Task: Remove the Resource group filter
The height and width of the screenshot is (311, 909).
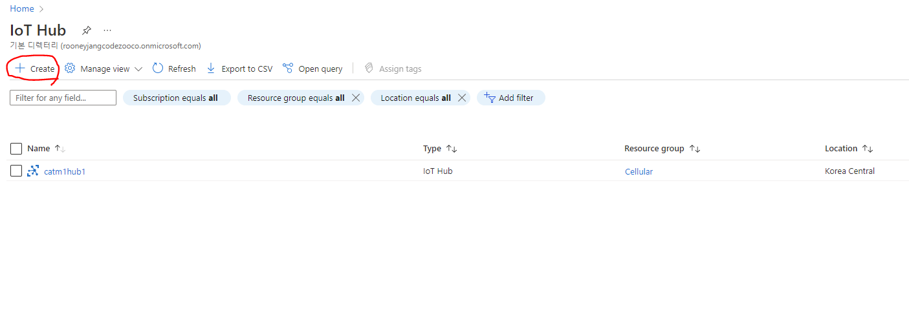Action: (355, 98)
